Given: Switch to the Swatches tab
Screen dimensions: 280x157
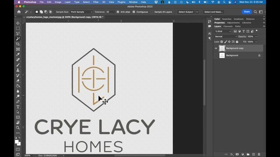Looking at the screenshot, I should (x=227, y=19).
